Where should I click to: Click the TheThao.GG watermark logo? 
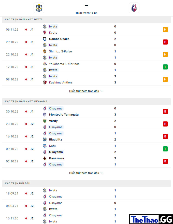pyautogui.click(x=151, y=219)
